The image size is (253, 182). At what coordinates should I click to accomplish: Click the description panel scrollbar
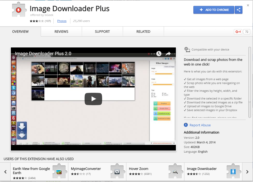250,82
